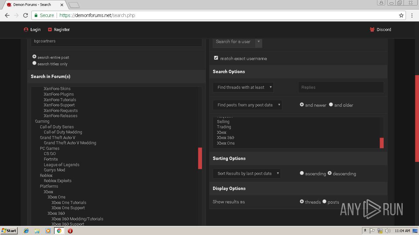Open the Discord link
The height and width of the screenshot is (235, 419).
380,29
